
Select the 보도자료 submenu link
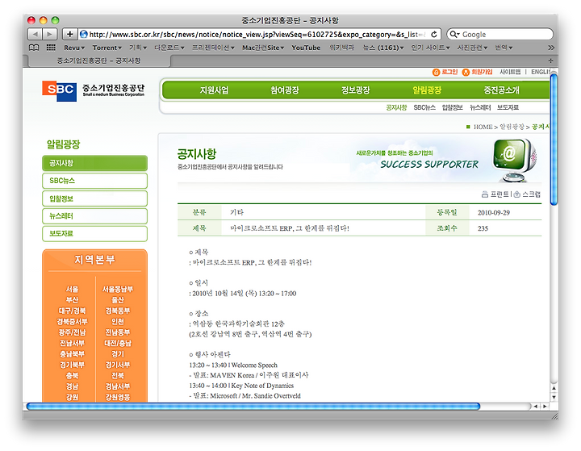(508, 107)
